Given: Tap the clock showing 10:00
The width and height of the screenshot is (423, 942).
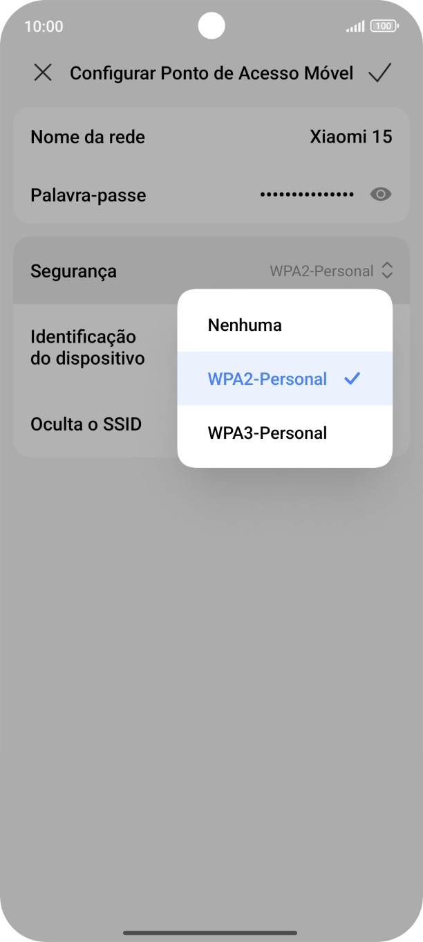Looking at the screenshot, I should coord(44,26).
